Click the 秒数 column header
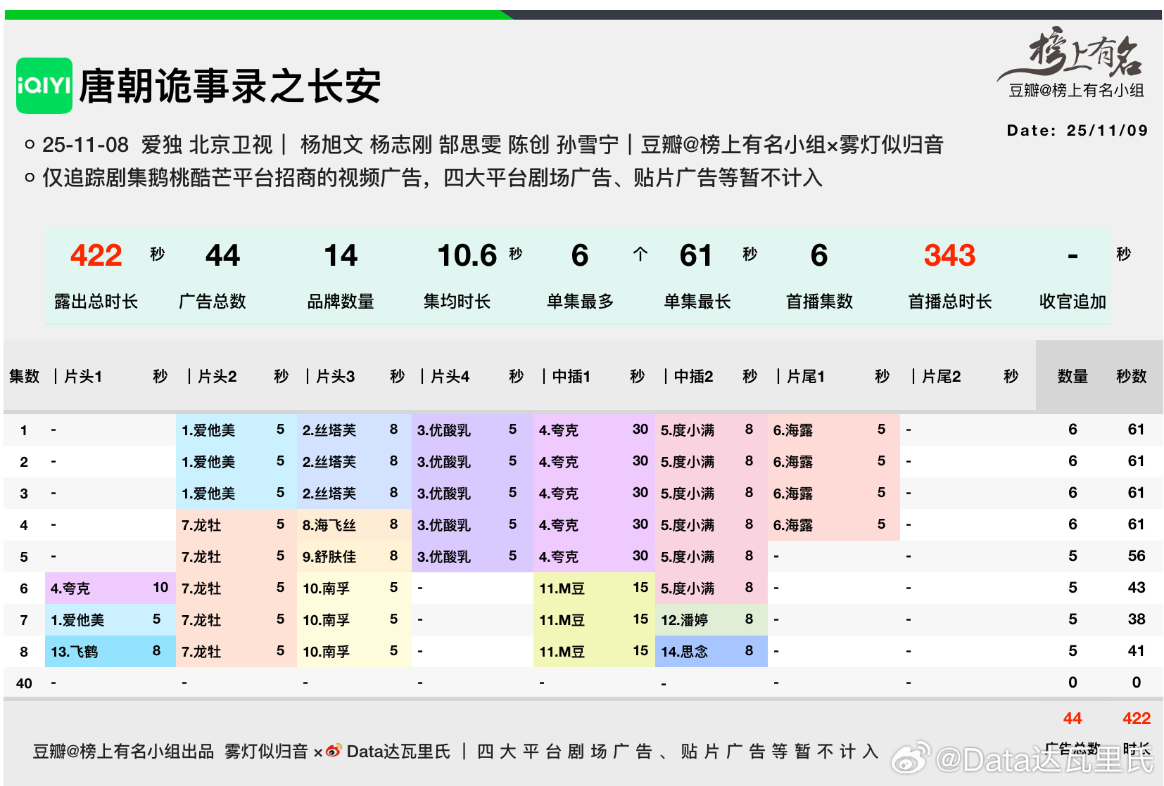1164x786 pixels. point(1132,376)
